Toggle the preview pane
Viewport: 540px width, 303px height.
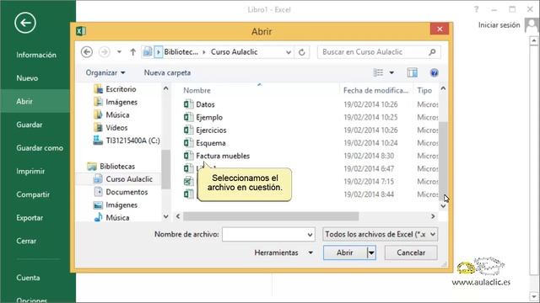413,72
